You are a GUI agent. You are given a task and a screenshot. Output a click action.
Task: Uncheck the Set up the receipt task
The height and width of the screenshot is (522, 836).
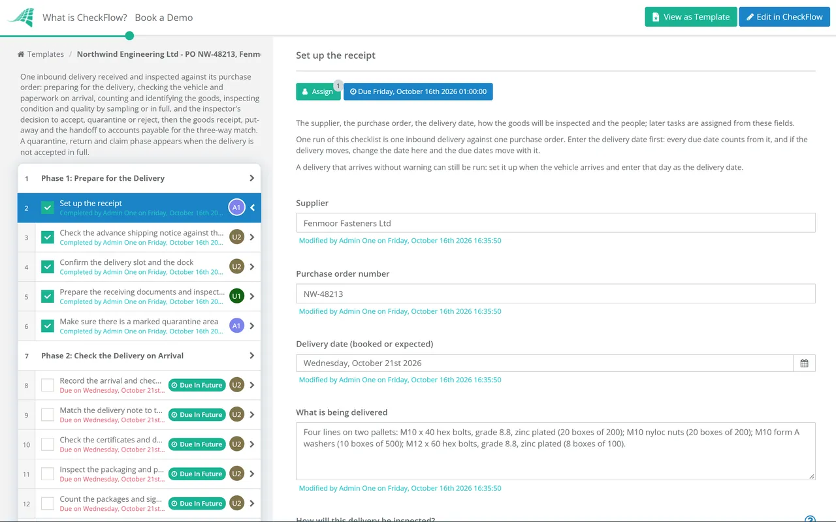[48, 207]
